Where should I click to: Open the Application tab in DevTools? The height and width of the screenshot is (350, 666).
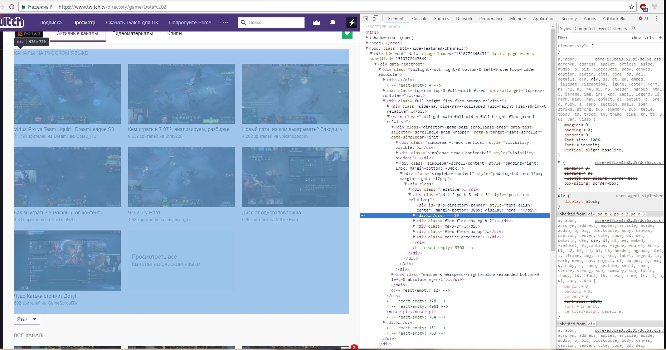pos(544,19)
